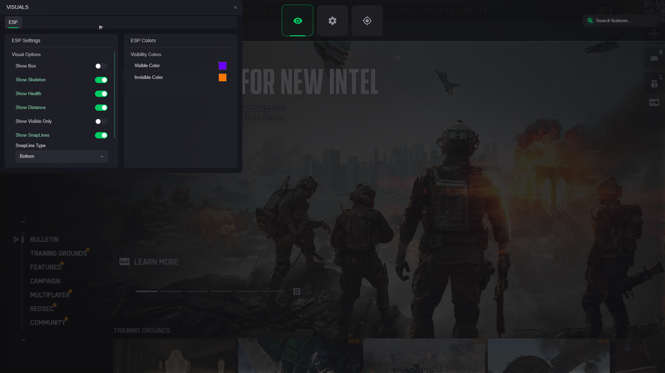Click the arrow-to-bar collapse icon
This screenshot has height=373, width=665.
click(x=654, y=102)
